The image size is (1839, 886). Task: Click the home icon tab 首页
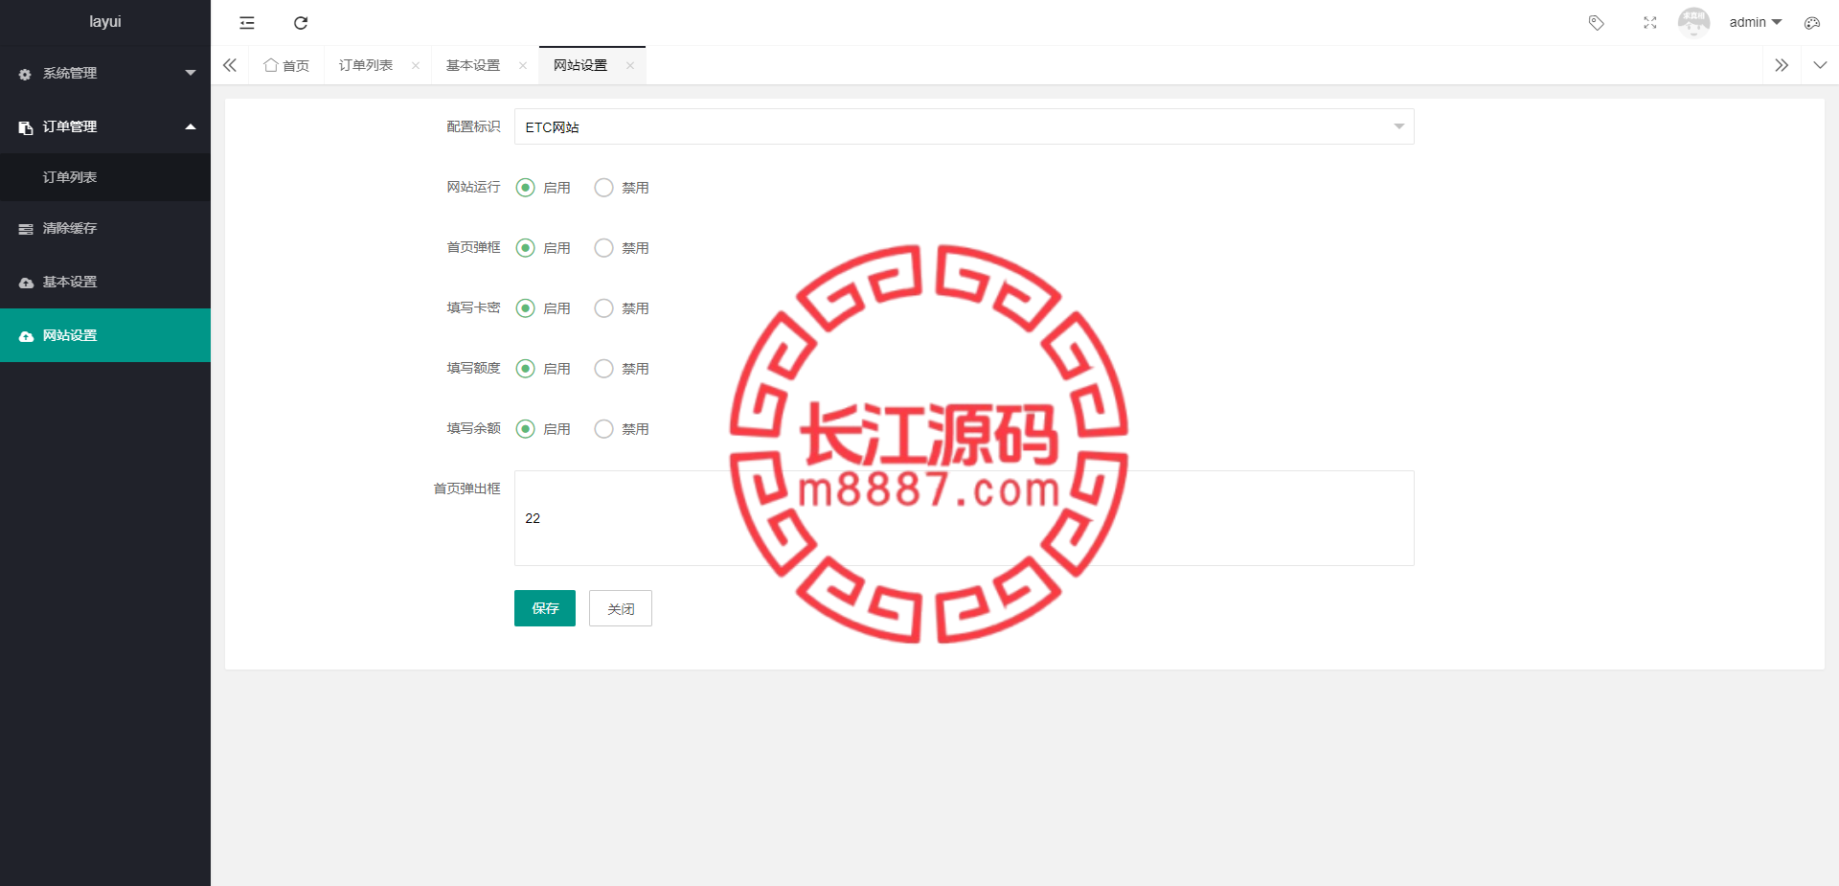click(286, 65)
